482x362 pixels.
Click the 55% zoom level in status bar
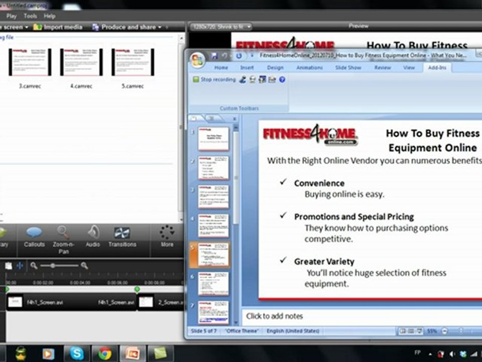coord(432,331)
